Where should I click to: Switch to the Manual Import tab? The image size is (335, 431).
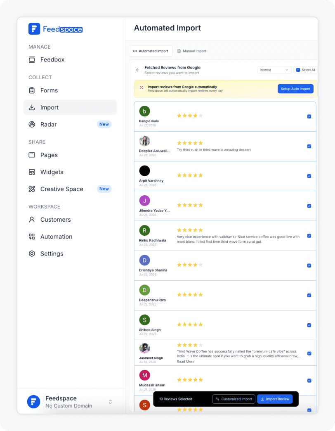(x=192, y=51)
